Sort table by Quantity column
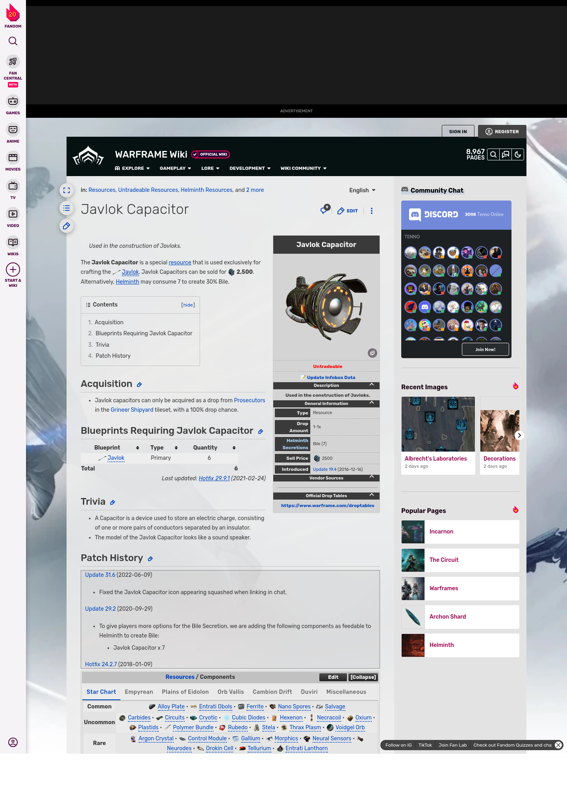This screenshot has width=567, height=788. [234, 448]
